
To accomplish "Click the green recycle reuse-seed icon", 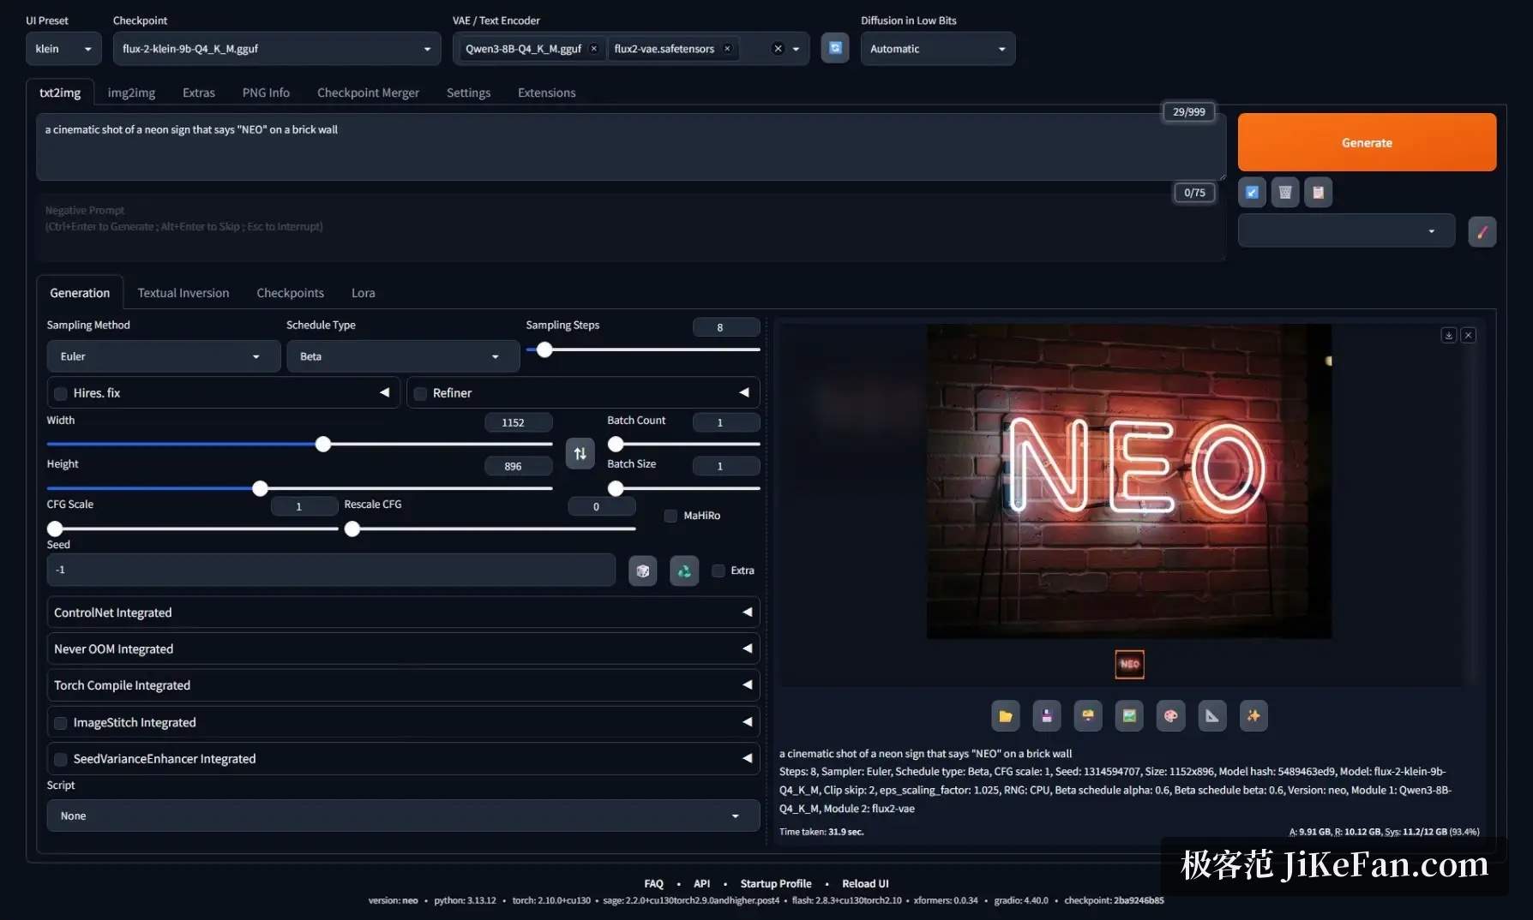I will pos(684,571).
